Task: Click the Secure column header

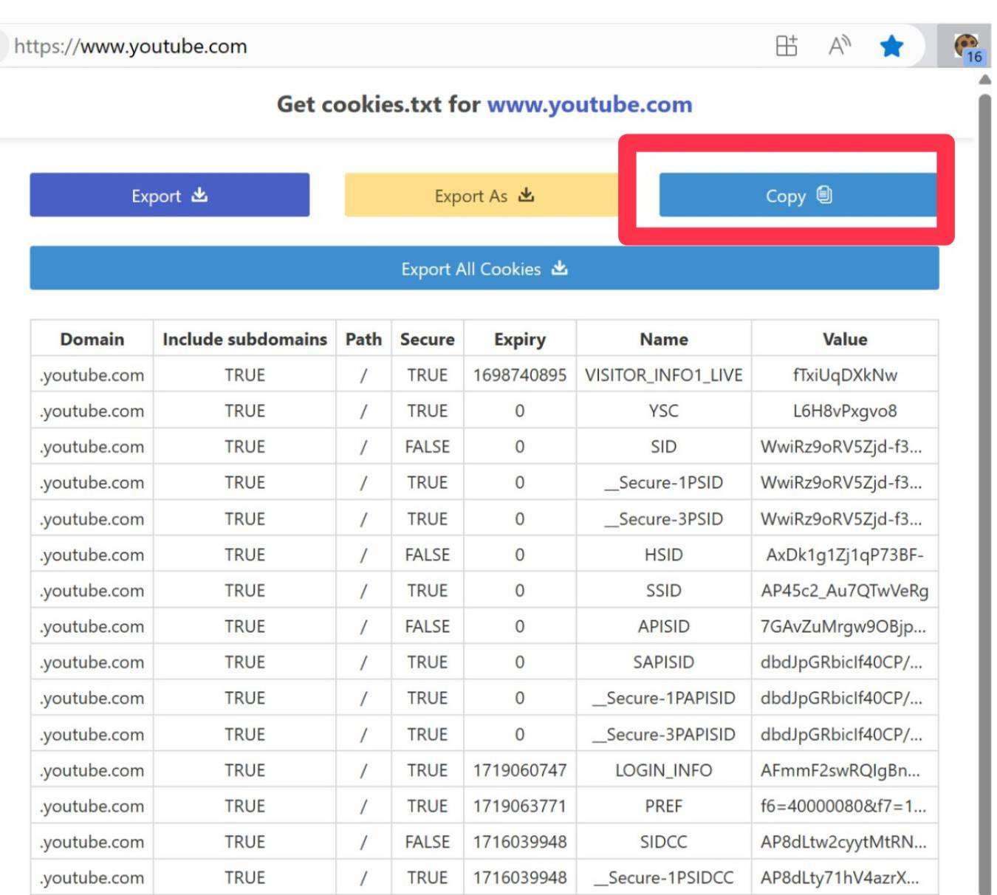Action: (428, 339)
